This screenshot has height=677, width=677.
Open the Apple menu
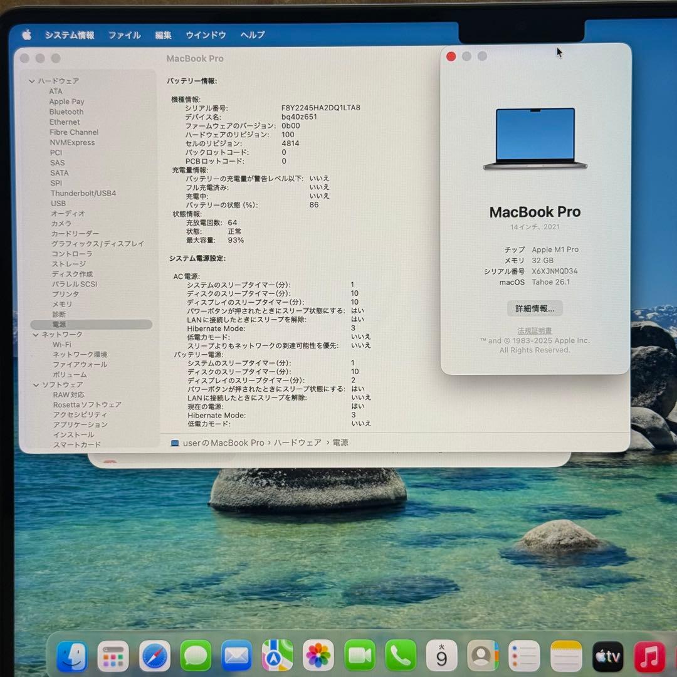[27, 34]
